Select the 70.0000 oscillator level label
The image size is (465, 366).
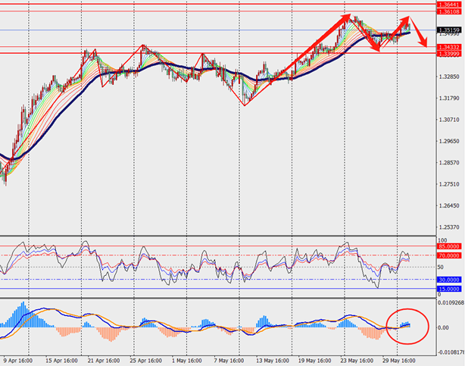[x=448, y=255]
